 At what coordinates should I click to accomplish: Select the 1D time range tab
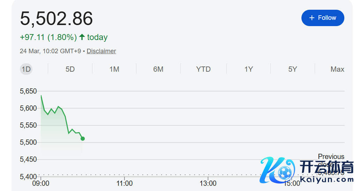click(26, 69)
